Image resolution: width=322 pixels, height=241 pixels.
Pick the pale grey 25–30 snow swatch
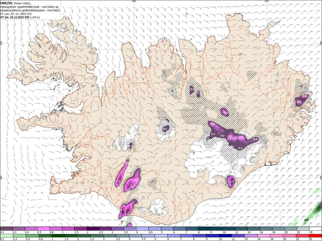point(303,229)
